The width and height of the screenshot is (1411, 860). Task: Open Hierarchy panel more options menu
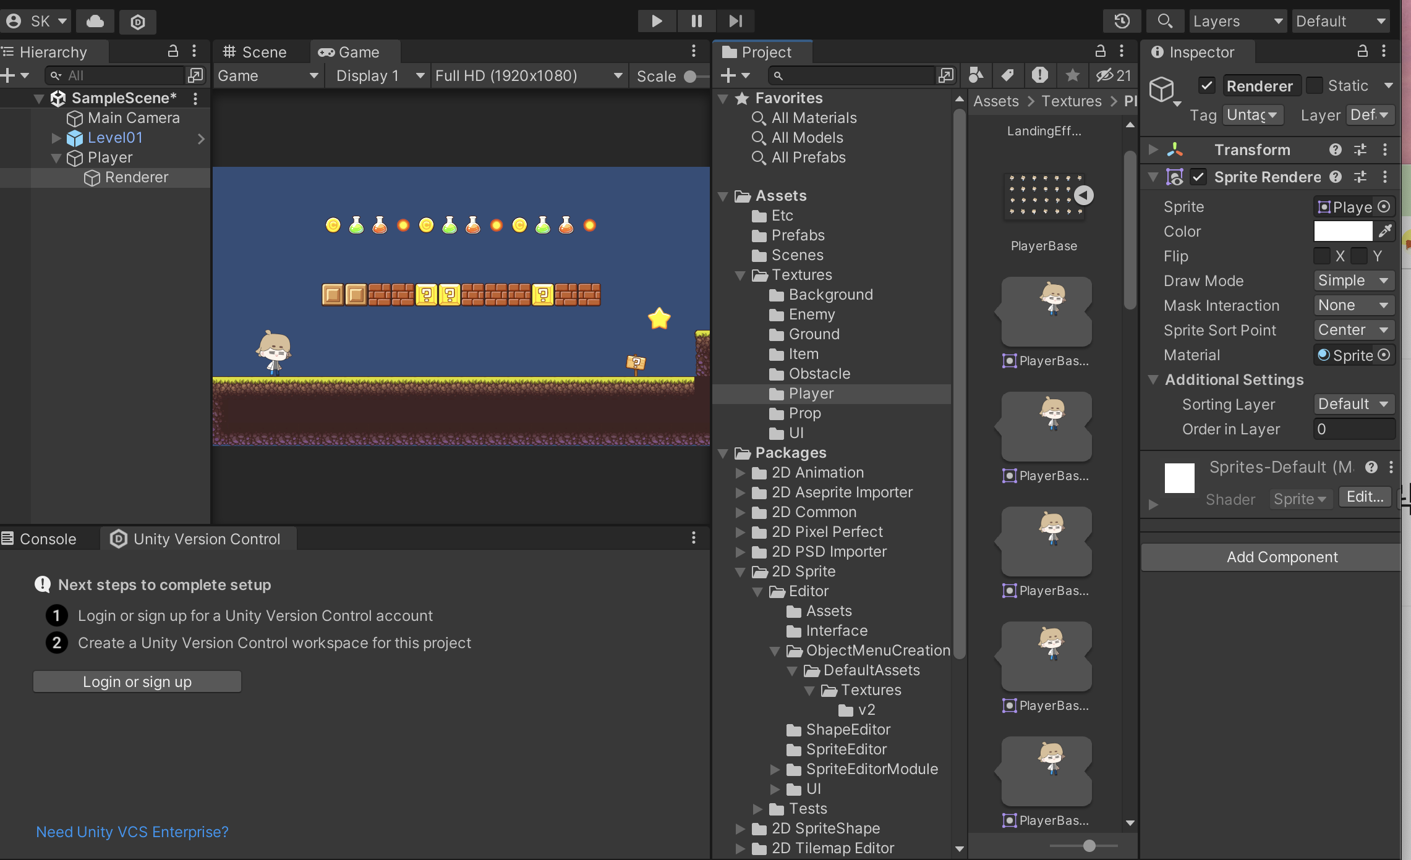tap(194, 51)
